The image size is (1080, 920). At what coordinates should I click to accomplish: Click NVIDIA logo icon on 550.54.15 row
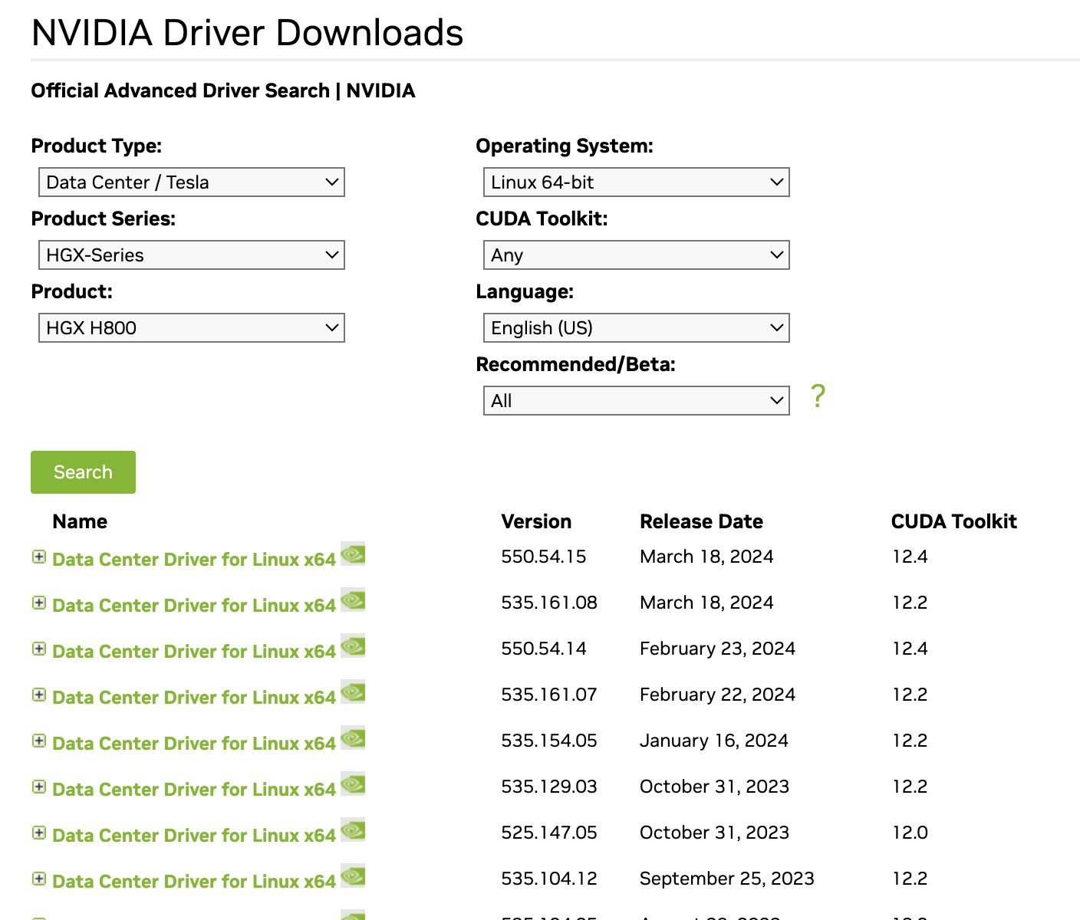[x=353, y=554]
